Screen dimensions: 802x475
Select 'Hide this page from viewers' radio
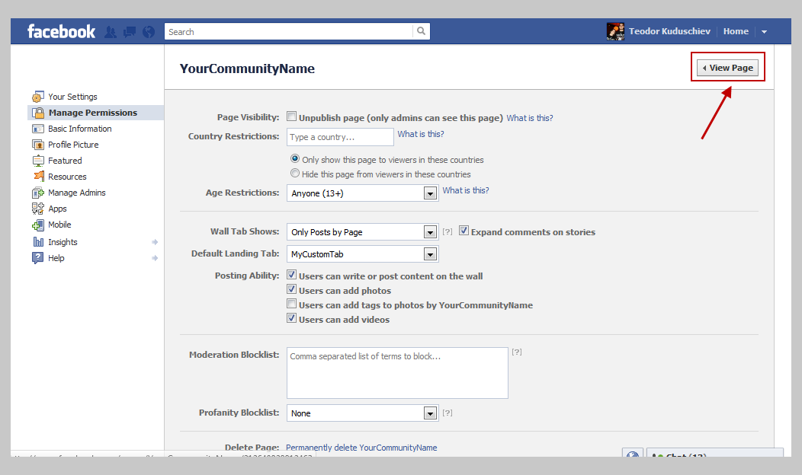295,173
